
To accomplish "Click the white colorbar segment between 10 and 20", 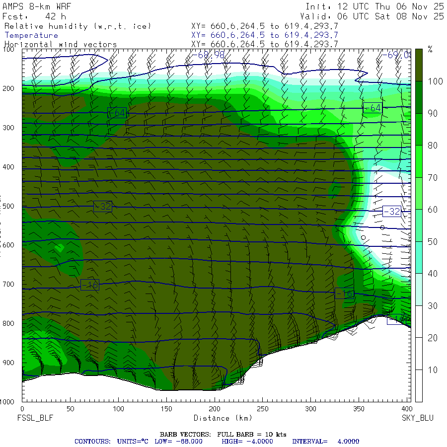I will (x=419, y=354).
